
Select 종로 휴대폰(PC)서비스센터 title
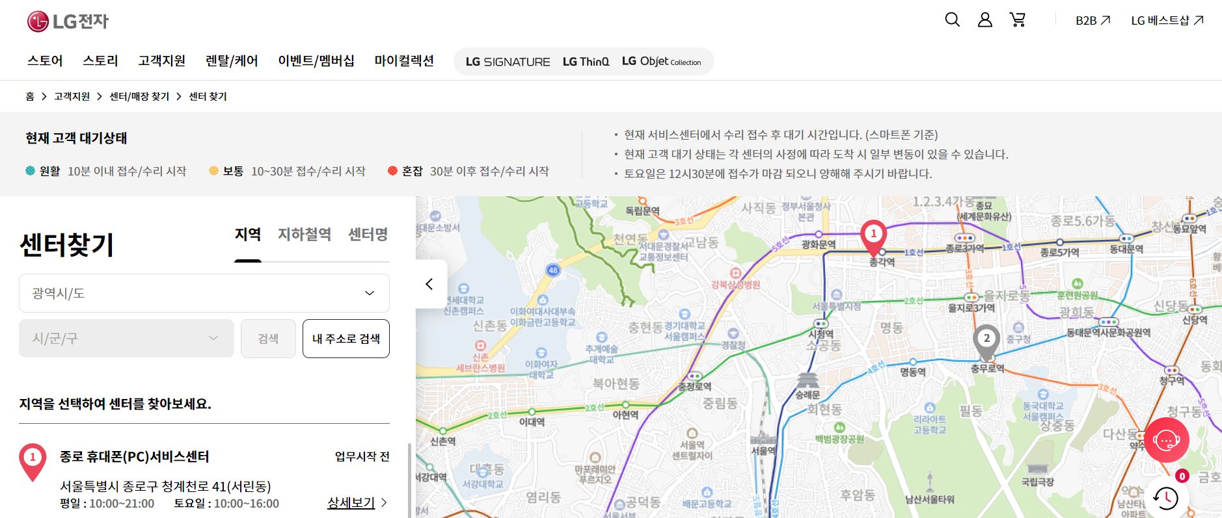coord(135,457)
